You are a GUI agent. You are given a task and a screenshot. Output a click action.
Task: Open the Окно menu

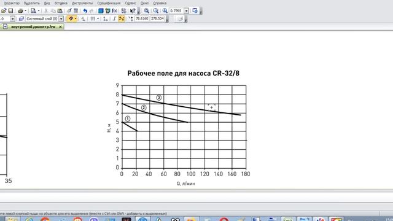(145, 3)
